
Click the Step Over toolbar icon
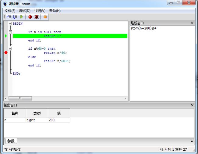pos(15,17)
